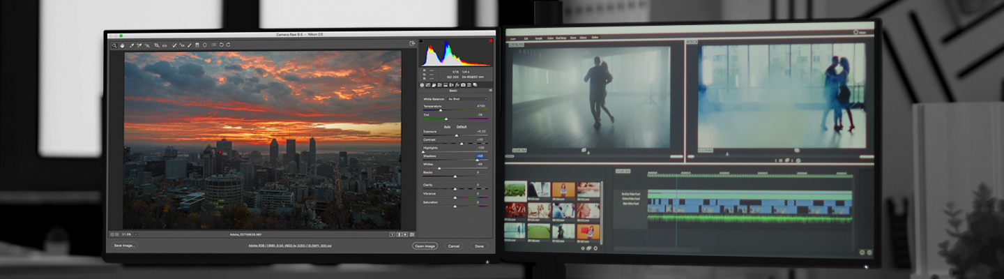Click the Open Image button
Viewport: 1004px width, 279px height.
(425, 246)
